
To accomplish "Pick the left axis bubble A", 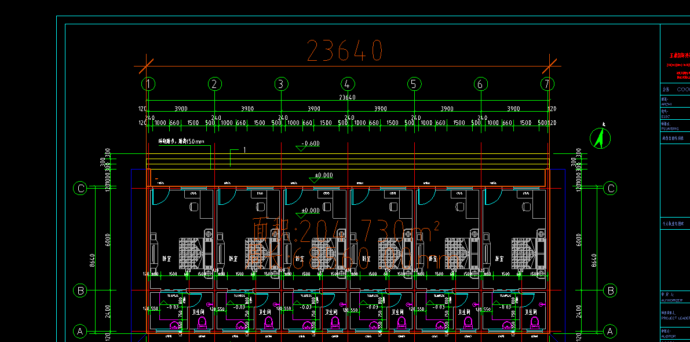I will pos(80,331).
